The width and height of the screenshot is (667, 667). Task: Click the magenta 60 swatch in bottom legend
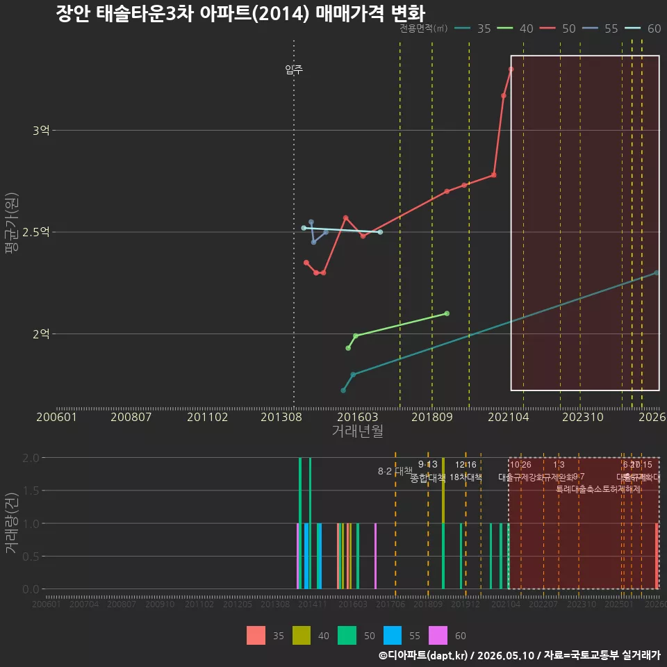(438, 636)
